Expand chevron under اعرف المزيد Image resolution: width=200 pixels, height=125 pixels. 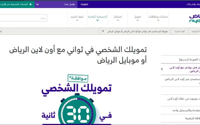77,20
